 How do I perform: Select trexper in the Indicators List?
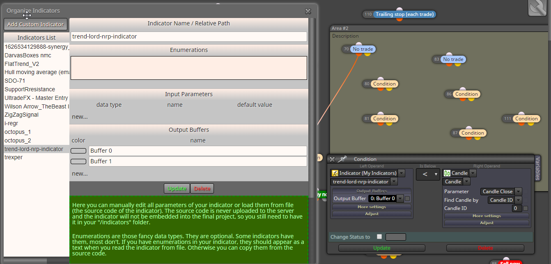37,157
